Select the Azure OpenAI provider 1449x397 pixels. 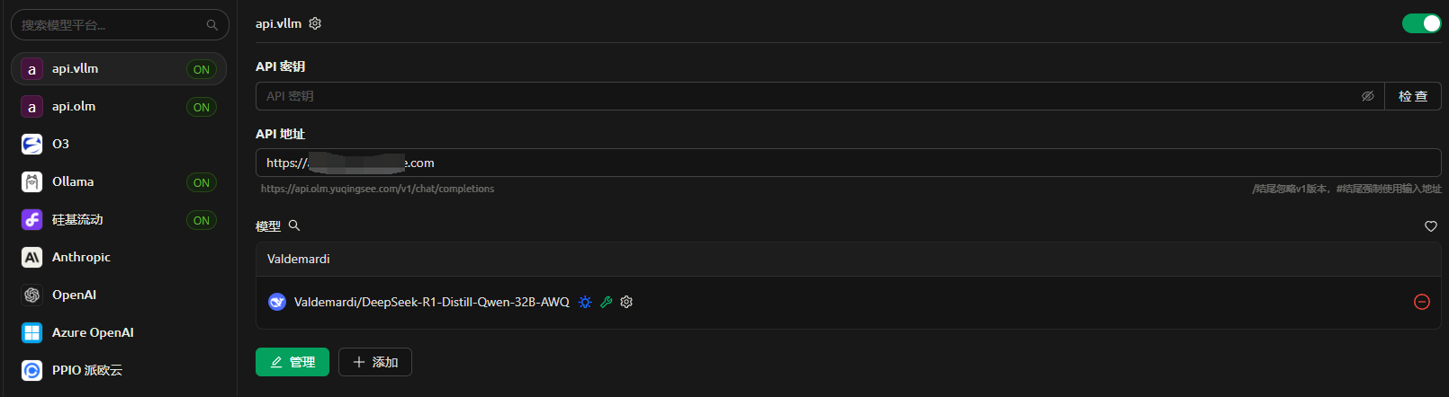pos(93,332)
